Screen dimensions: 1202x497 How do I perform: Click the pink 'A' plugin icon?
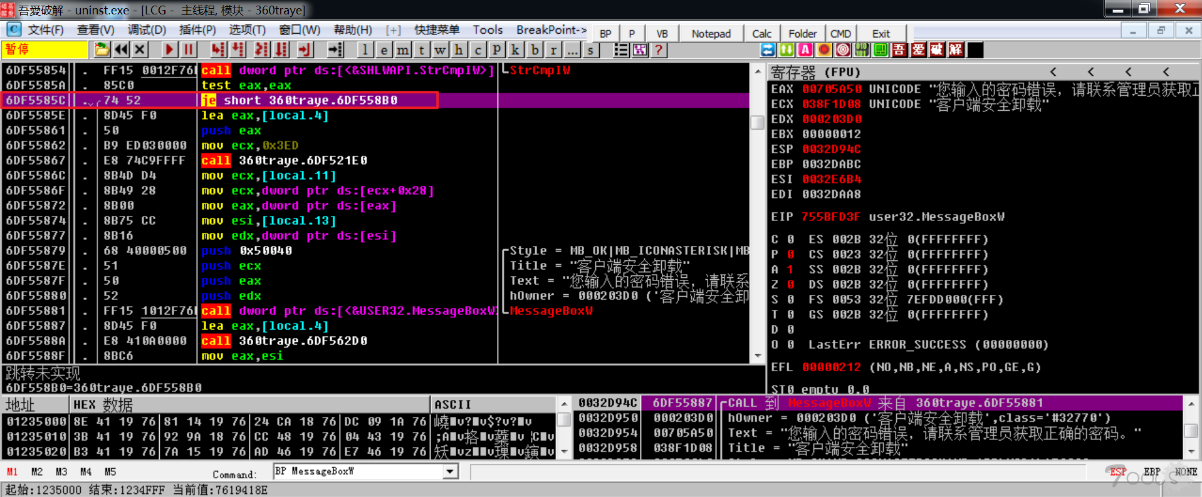[x=805, y=50]
